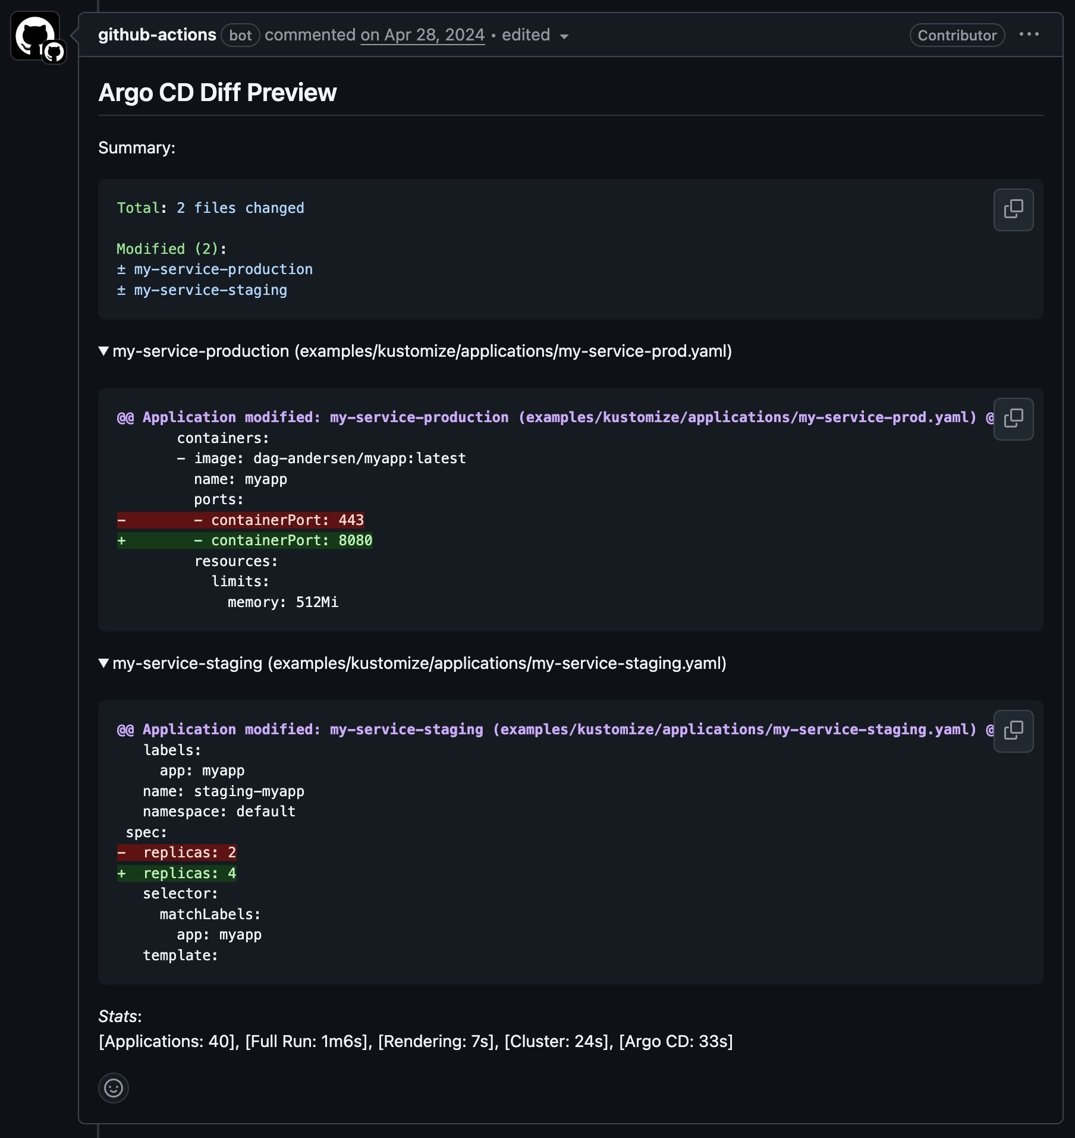Open github-actions bot avatar
This screenshot has width=1075, height=1138.
pos(35,36)
